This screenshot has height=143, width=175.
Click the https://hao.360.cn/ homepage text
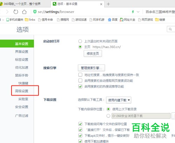[x=107, y=47]
